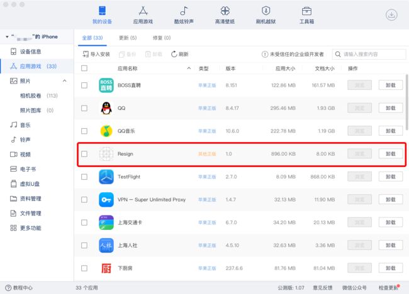Click the TestFlight app icon
Image resolution: width=409 pixels, height=294 pixels.
click(x=106, y=177)
